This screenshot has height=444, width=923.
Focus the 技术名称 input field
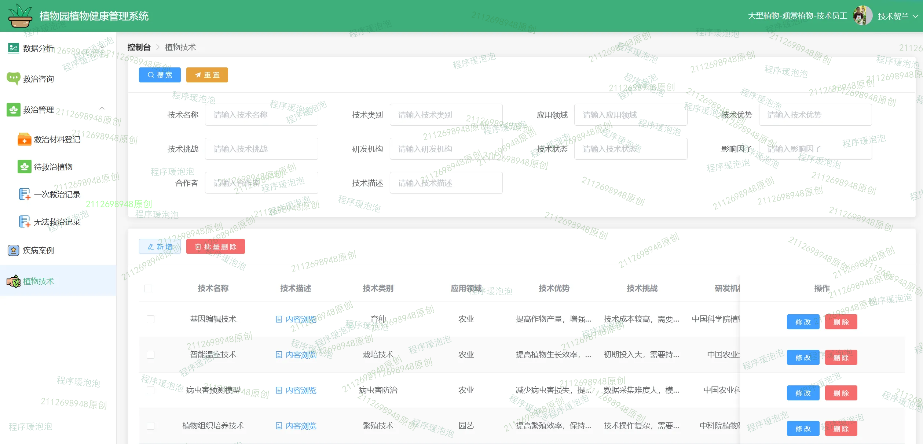261,115
